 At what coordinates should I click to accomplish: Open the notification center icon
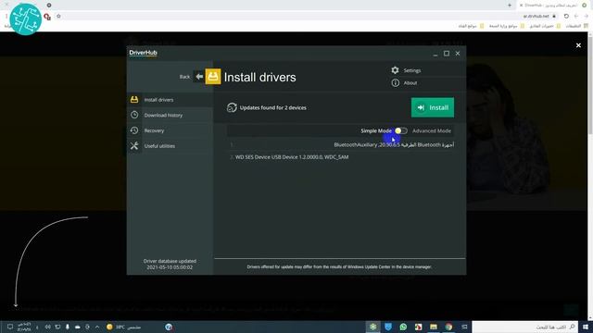[10, 327]
